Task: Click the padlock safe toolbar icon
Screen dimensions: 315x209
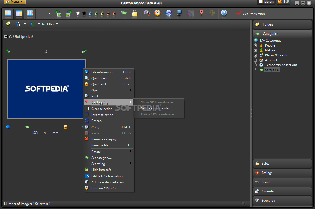Action: 135,13
